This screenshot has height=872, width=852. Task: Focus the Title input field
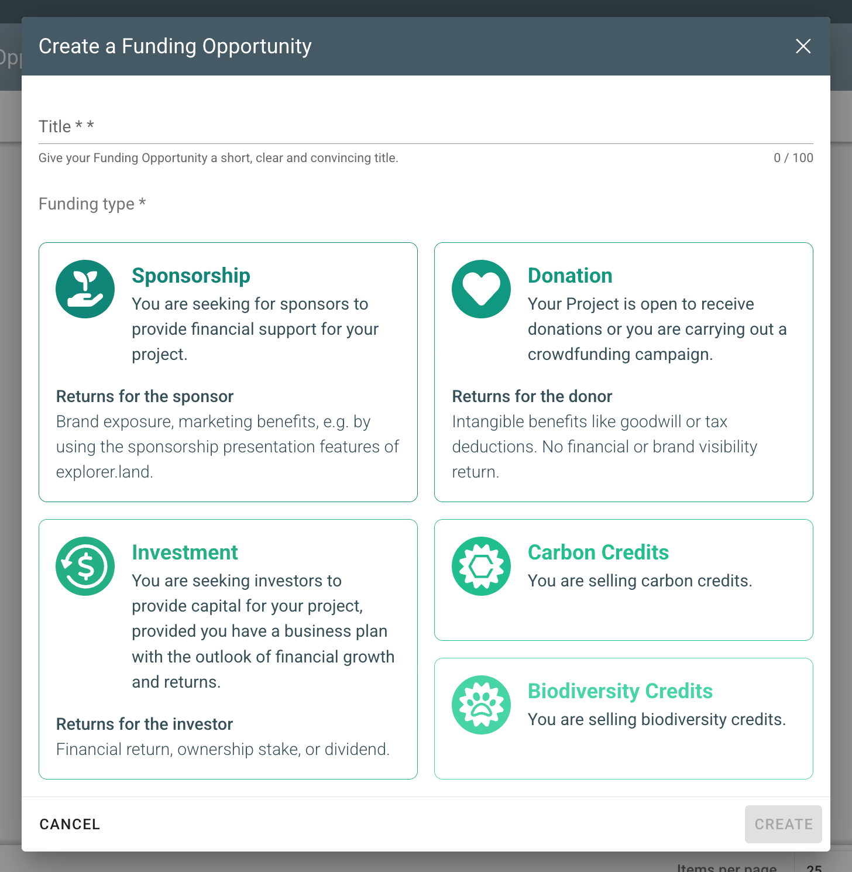click(x=426, y=126)
